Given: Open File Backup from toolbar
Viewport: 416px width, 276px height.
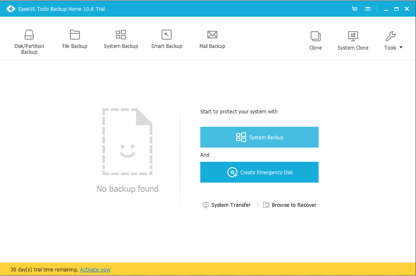Looking at the screenshot, I should (75, 39).
